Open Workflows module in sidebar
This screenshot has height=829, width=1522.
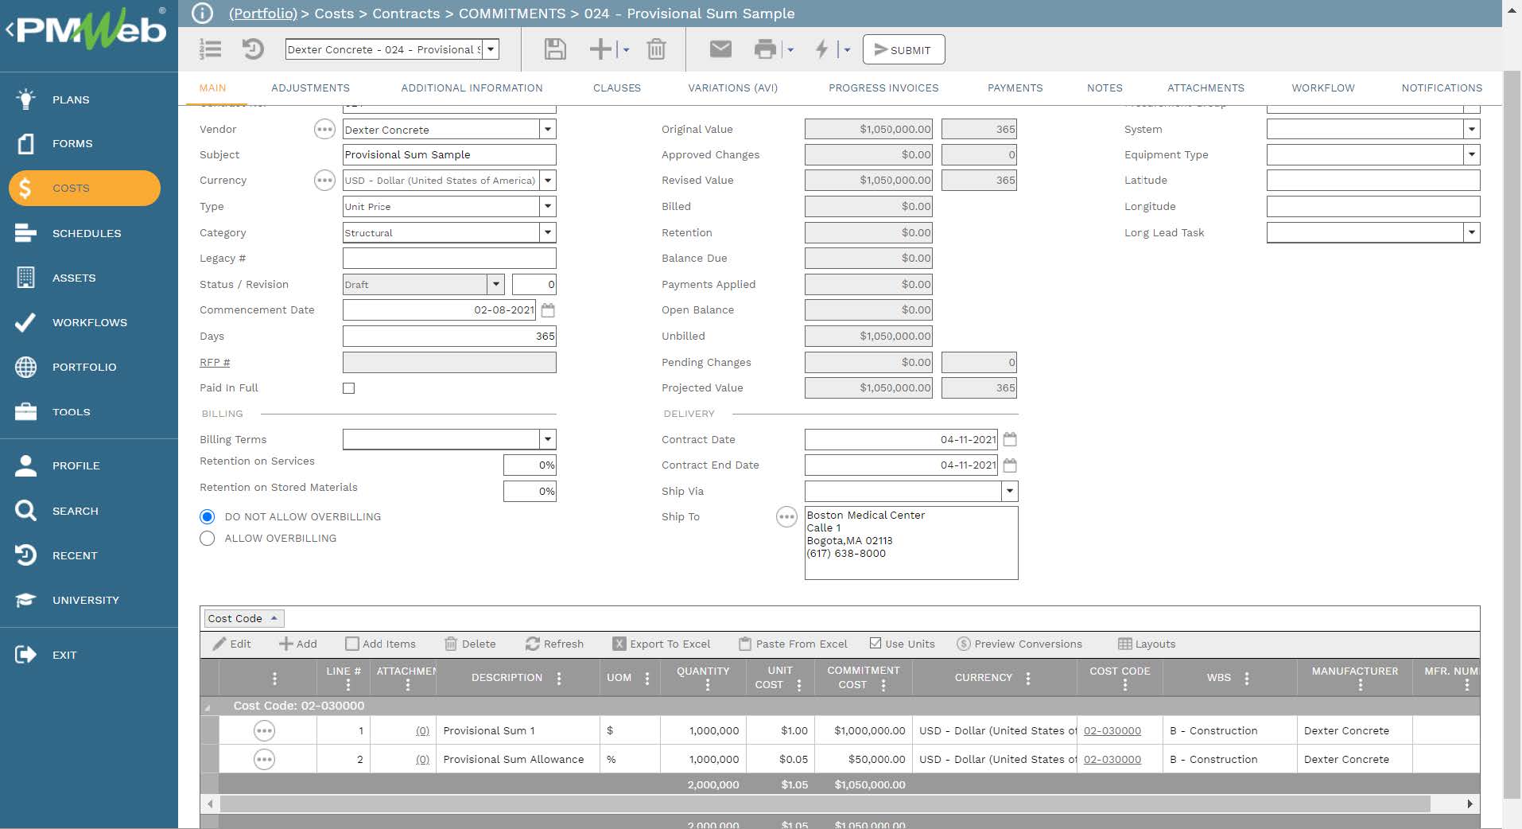[89, 322]
